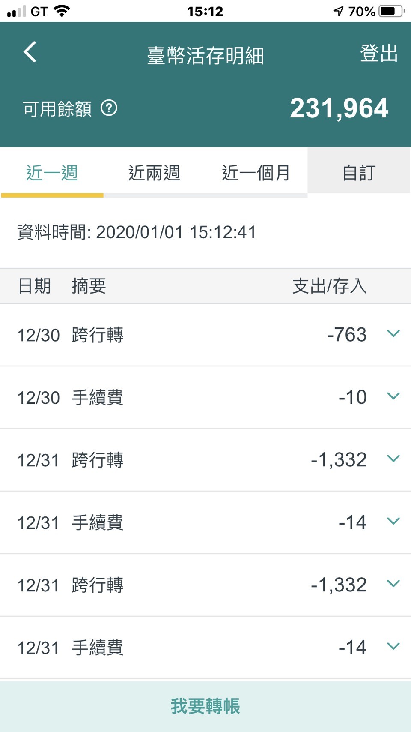Tap the 登出 logout button
Screen dimensions: 411x732
click(x=379, y=54)
